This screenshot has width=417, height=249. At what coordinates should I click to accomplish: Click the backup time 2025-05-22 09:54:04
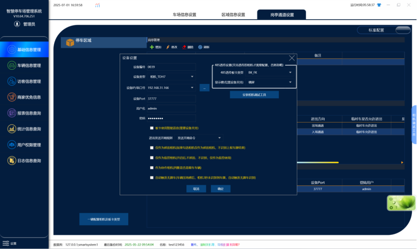139,244
